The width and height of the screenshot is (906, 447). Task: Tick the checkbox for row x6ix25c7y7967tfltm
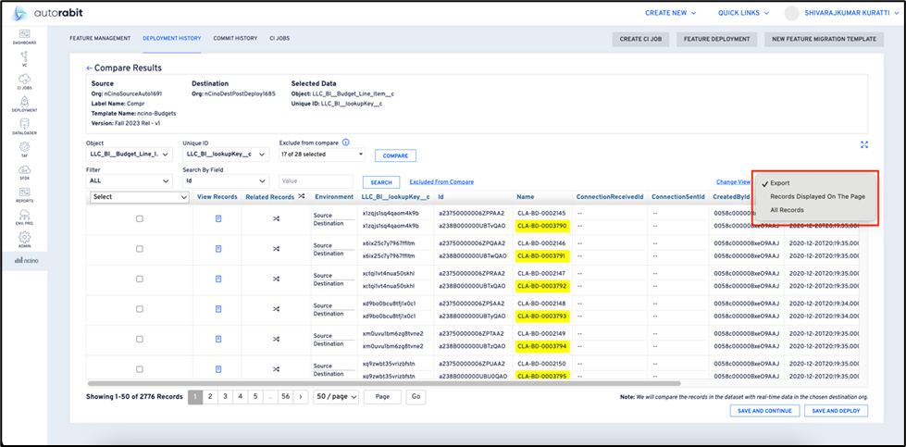tap(139, 248)
